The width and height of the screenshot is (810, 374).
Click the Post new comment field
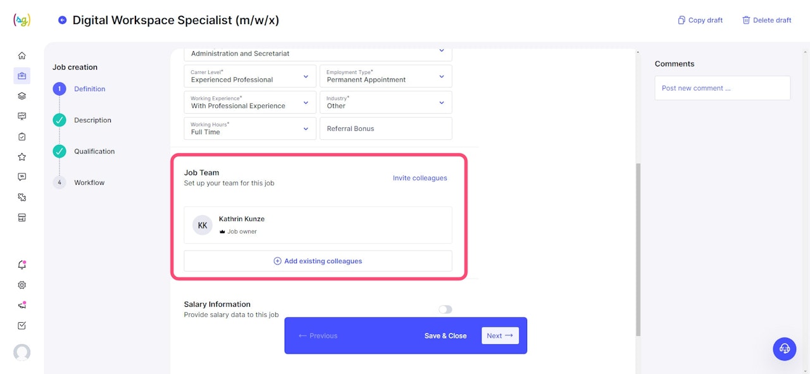[x=722, y=89]
